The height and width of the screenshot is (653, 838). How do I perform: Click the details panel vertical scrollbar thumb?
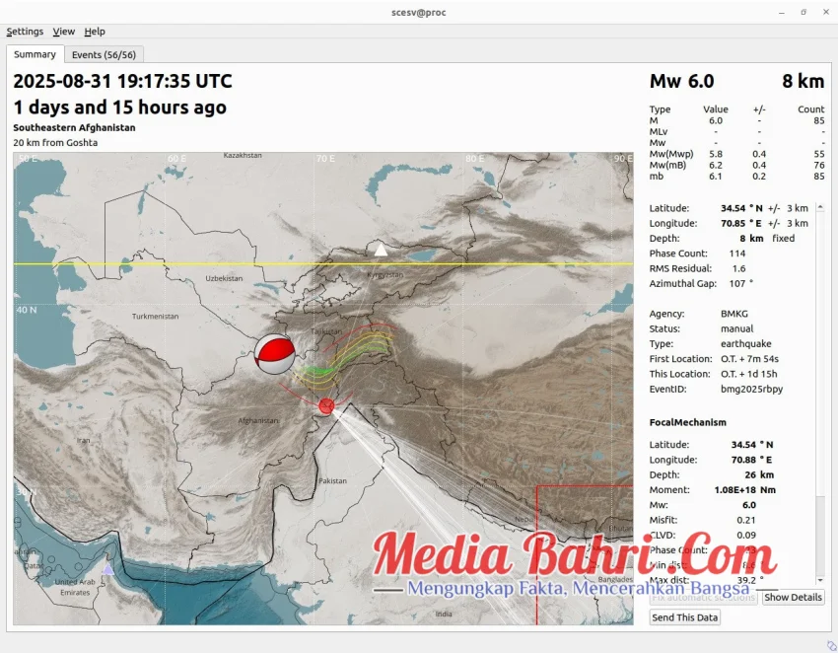point(820,535)
